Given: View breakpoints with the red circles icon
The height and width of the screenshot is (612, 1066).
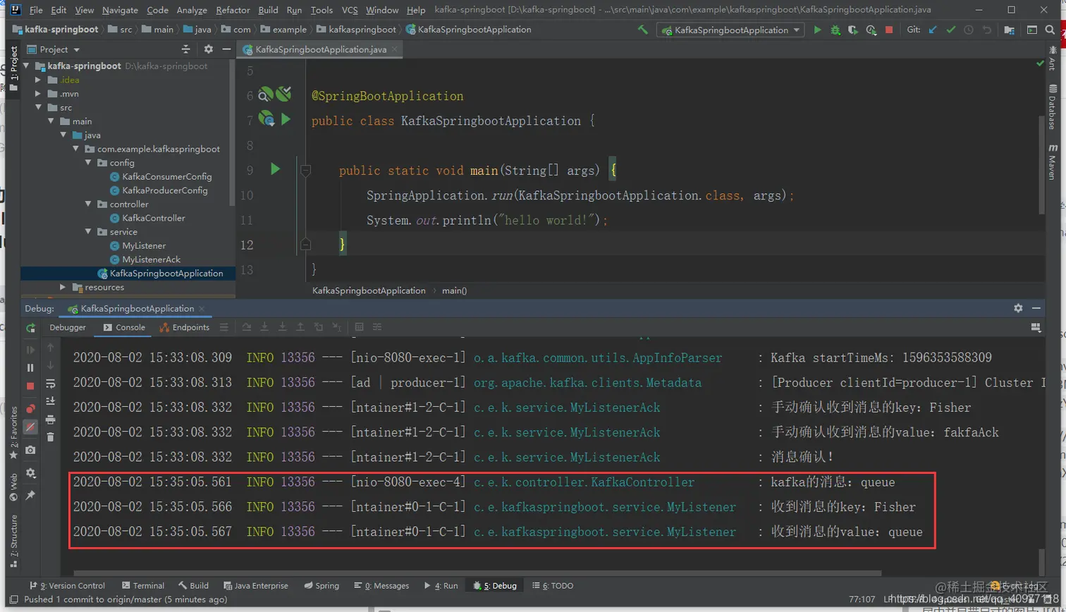Looking at the screenshot, I should coord(30,409).
